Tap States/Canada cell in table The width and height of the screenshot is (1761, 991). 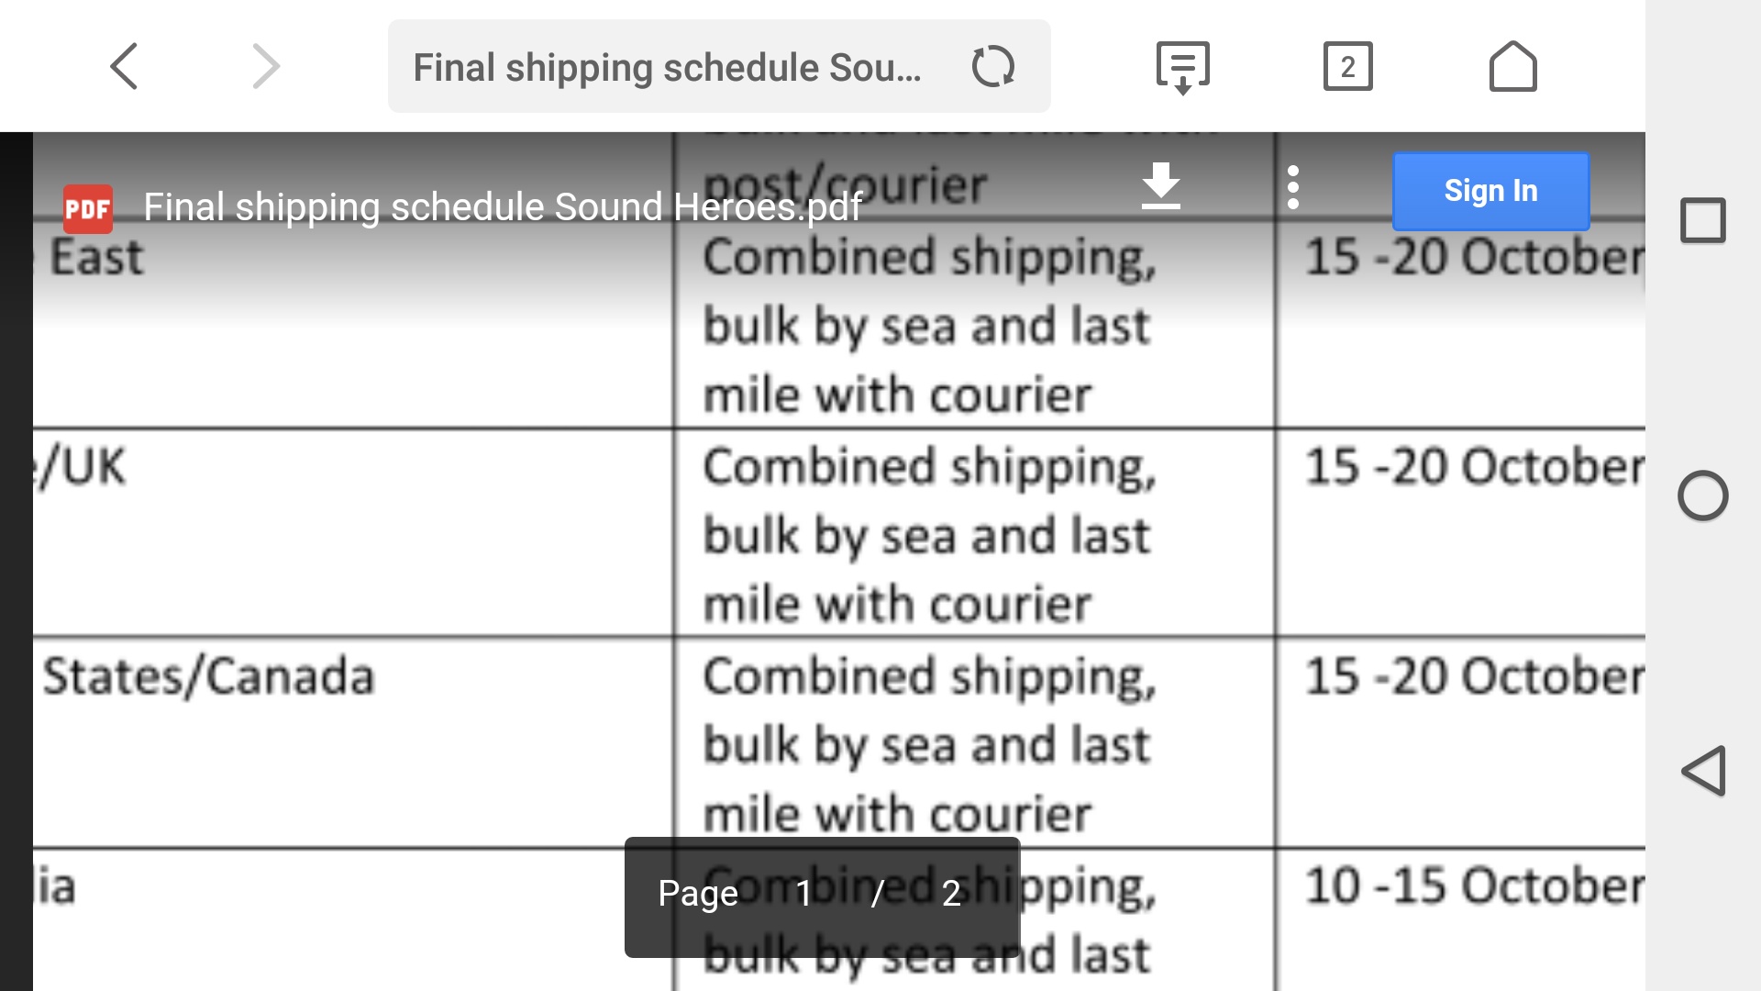tap(353, 741)
